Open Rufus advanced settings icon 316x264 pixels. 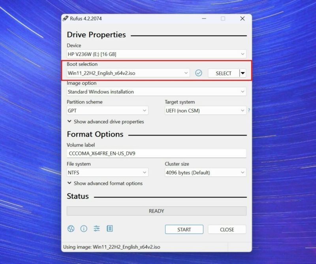pyautogui.click(x=96, y=228)
